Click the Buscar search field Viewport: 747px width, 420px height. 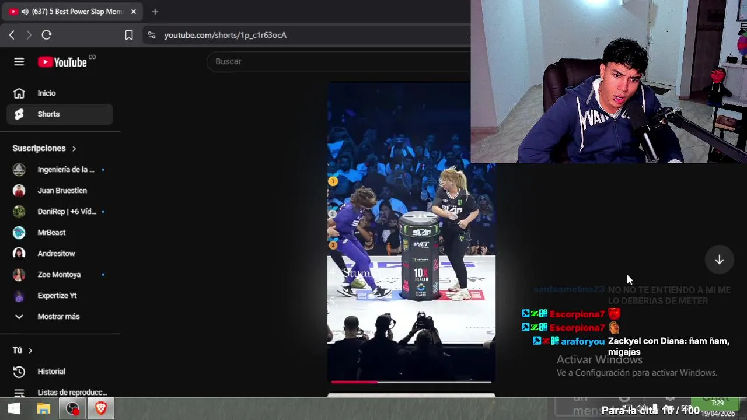338,61
